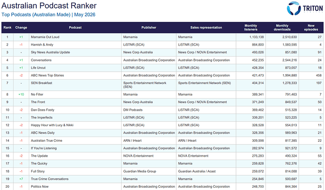The image size is (325, 190).
Task: Select 'No Filter' podcast name
Action: point(37,94)
